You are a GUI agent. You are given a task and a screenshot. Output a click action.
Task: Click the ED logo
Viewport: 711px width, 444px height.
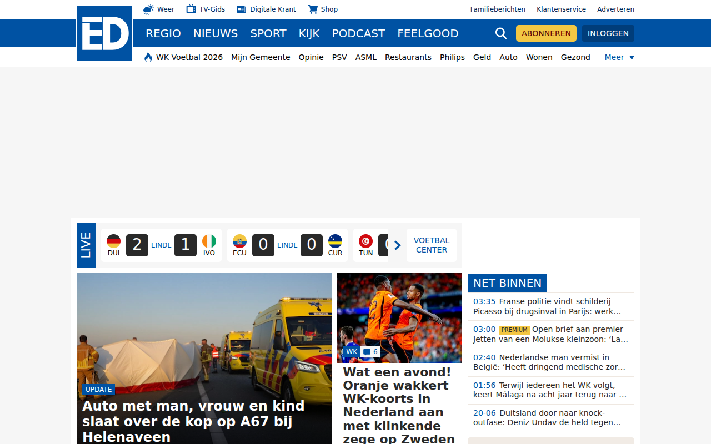[104, 33]
